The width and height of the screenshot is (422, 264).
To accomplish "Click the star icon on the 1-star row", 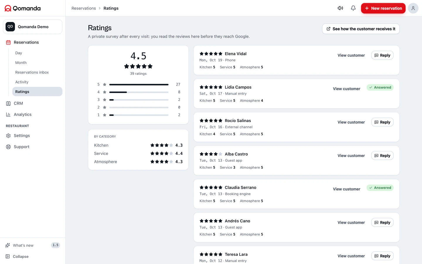I will point(105,115).
